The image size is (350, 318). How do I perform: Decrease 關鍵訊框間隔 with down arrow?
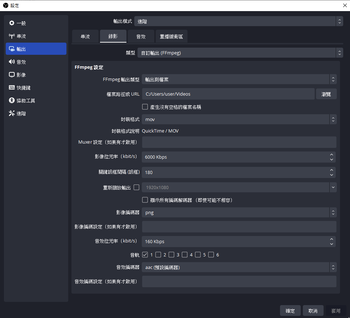[x=331, y=175]
